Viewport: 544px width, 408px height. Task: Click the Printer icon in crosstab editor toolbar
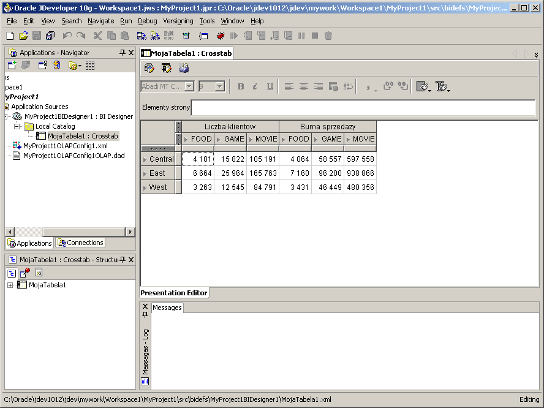[184, 68]
